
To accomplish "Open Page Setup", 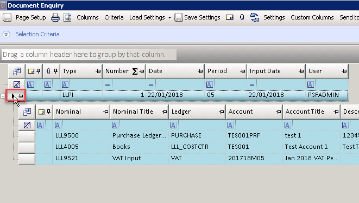I will (30, 17).
